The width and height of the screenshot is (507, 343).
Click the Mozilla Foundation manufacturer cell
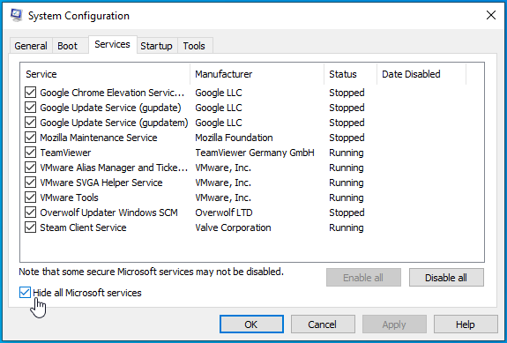[x=234, y=138]
